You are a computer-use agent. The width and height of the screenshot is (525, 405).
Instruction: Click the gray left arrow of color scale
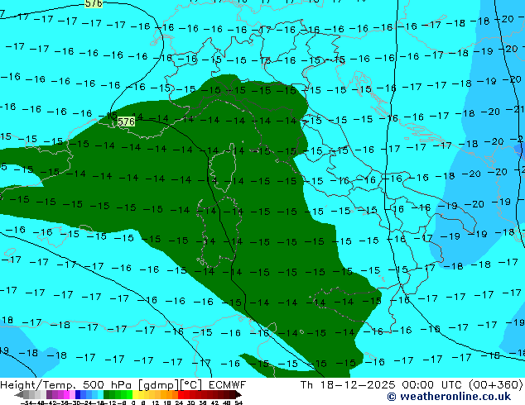coord(19,394)
